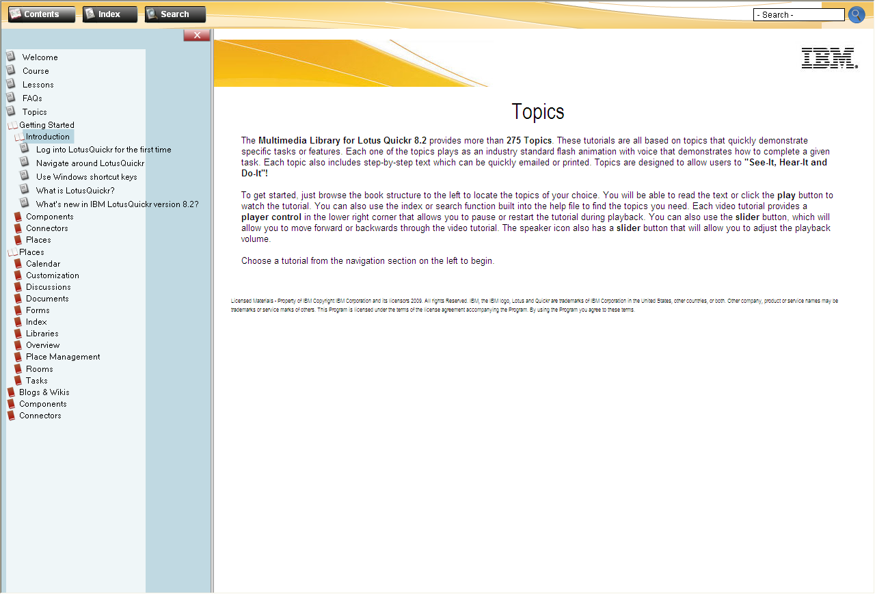Click the page icon beside Topics
The height and width of the screenshot is (594, 875).
tap(11, 111)
